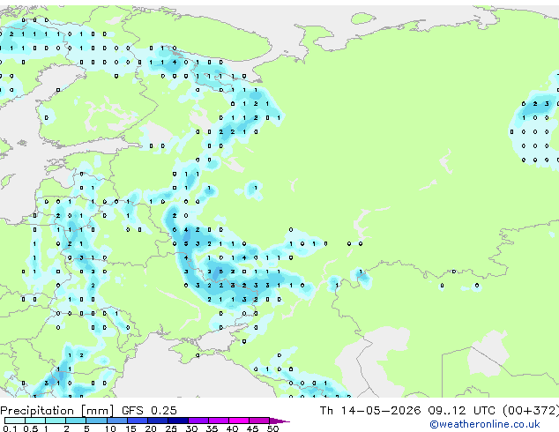Click the 10–15 mm legend color swatch
Screen dimensions: 559x432
click(116, 421)
